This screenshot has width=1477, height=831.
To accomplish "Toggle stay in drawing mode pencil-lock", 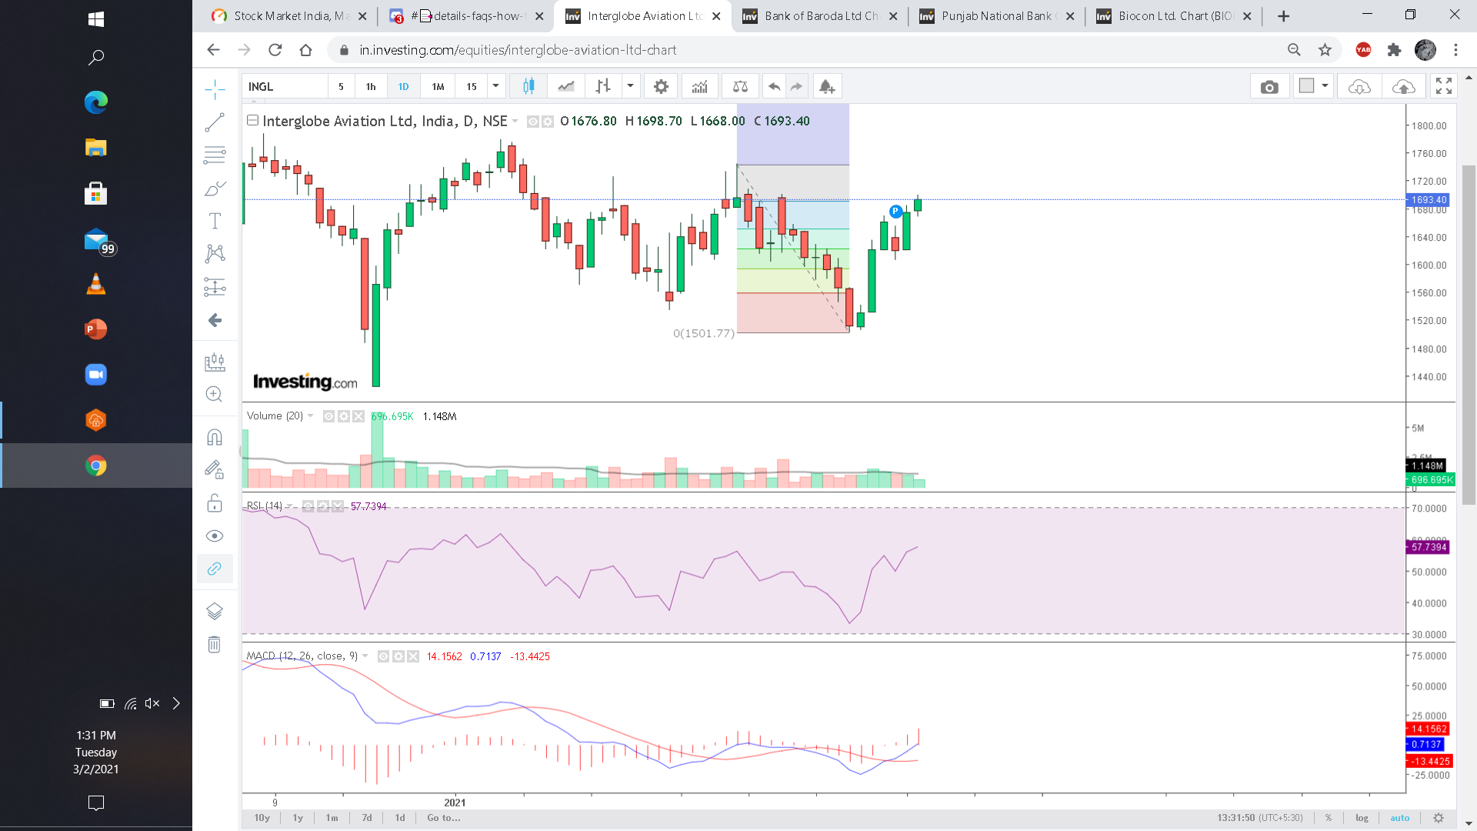I will (215, 470).
